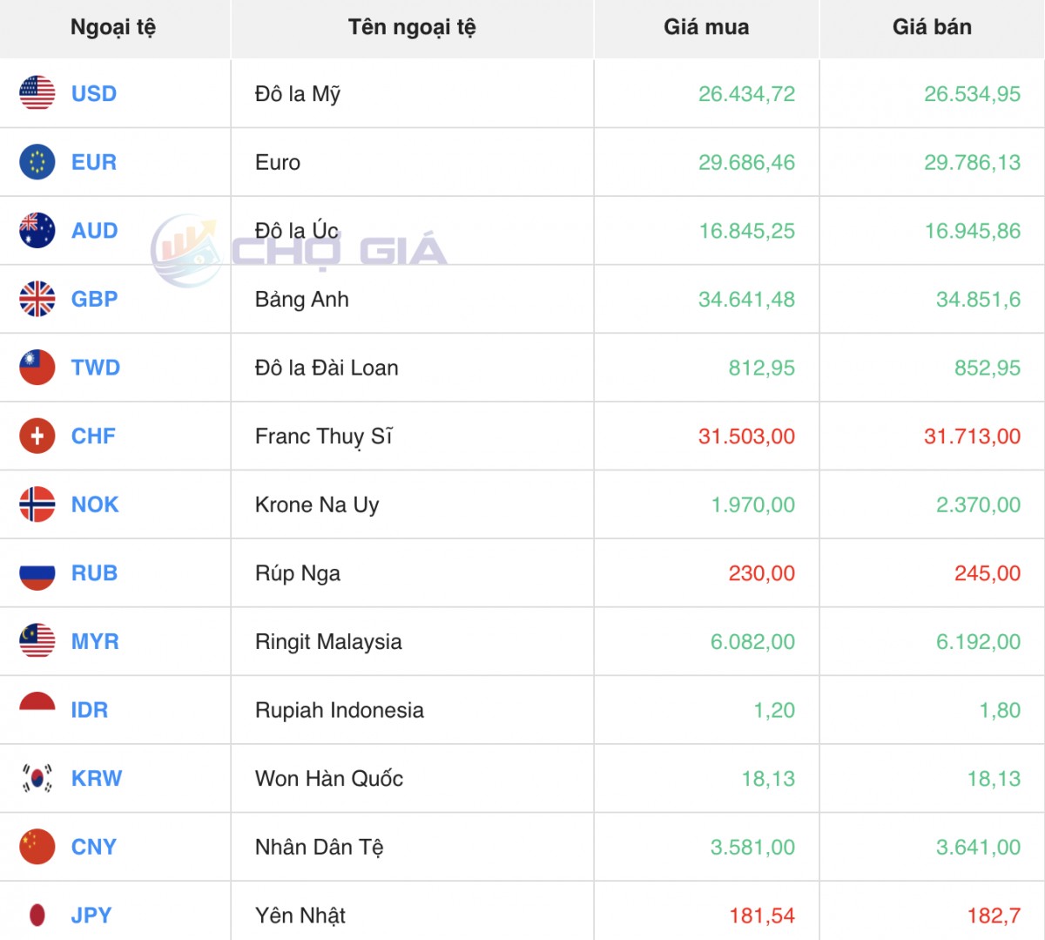This screenshot has height=940, width=1045.
Task: Click the Malaysia flag icon
Action: [x=37, y=641]
